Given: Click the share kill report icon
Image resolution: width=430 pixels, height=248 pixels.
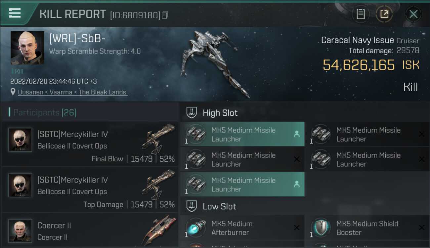Looking at the screenshot, I should click(x=384, y=14).
